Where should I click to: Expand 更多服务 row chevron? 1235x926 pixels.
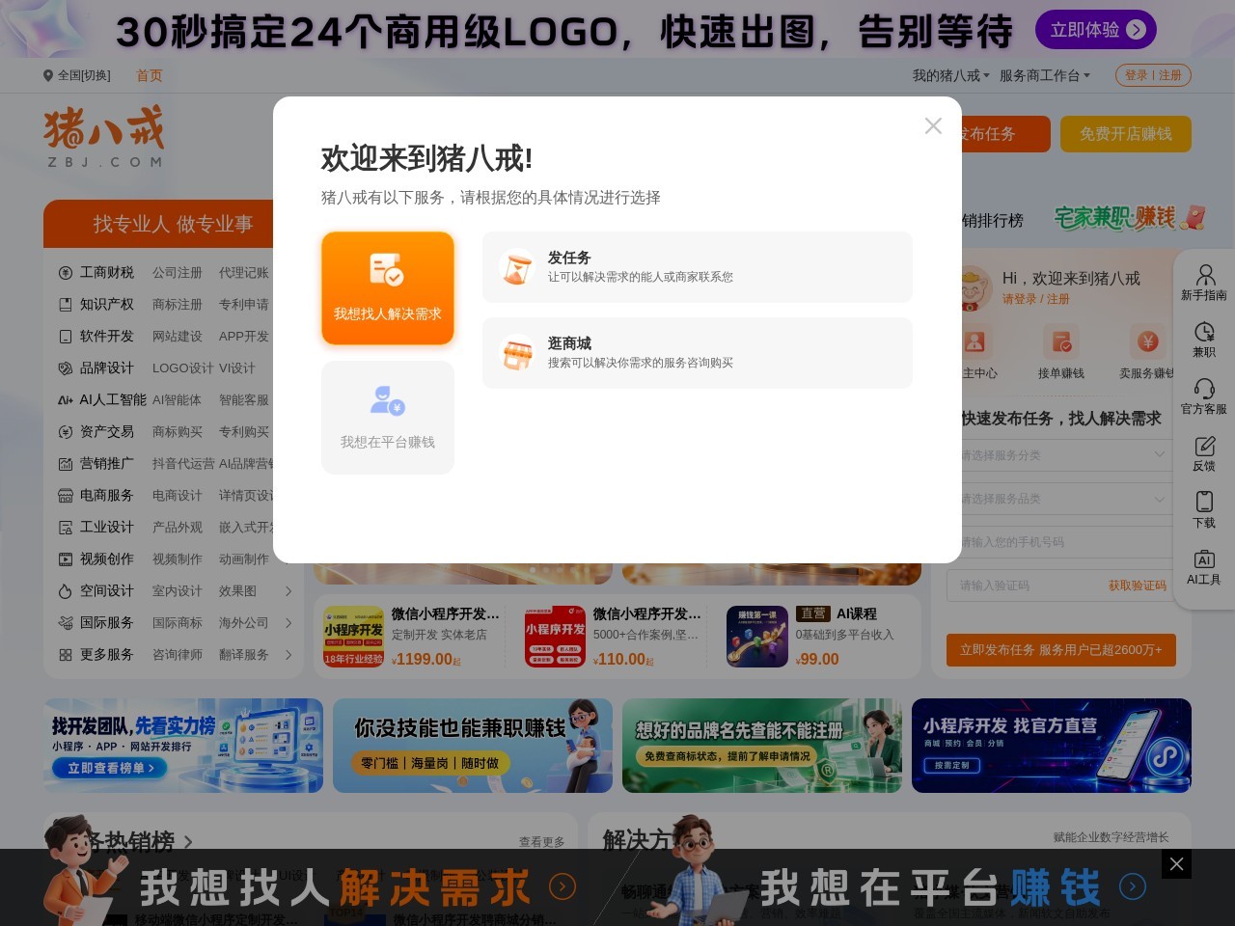click(x=288, y=655)
